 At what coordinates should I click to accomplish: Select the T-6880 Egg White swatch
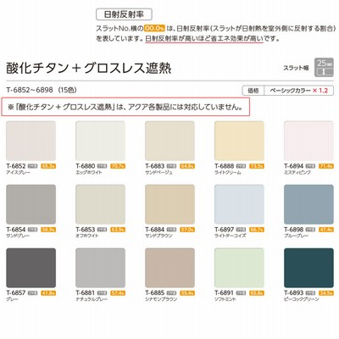tap(100, 141)
